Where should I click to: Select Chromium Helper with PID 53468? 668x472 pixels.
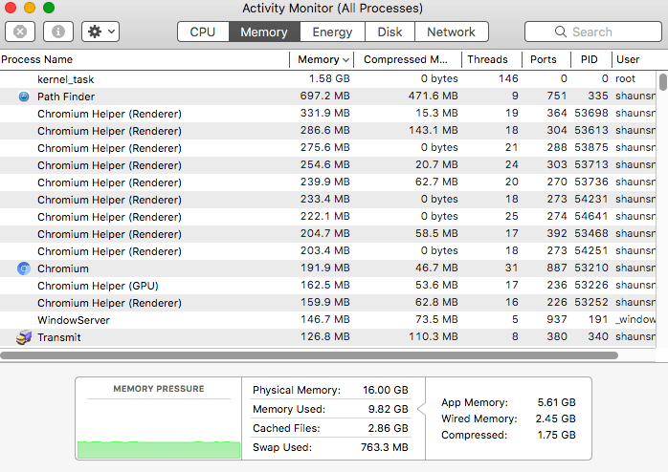[327, 234]
